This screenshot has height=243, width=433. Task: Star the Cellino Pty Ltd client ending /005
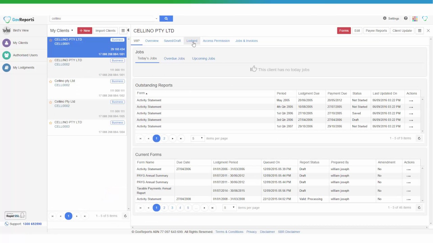coord(51,102)
